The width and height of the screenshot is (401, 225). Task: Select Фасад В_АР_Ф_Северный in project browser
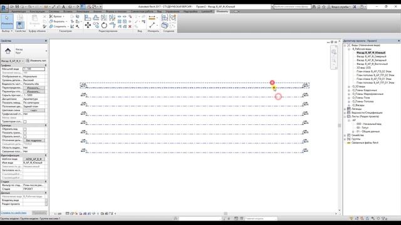(372, 56)
